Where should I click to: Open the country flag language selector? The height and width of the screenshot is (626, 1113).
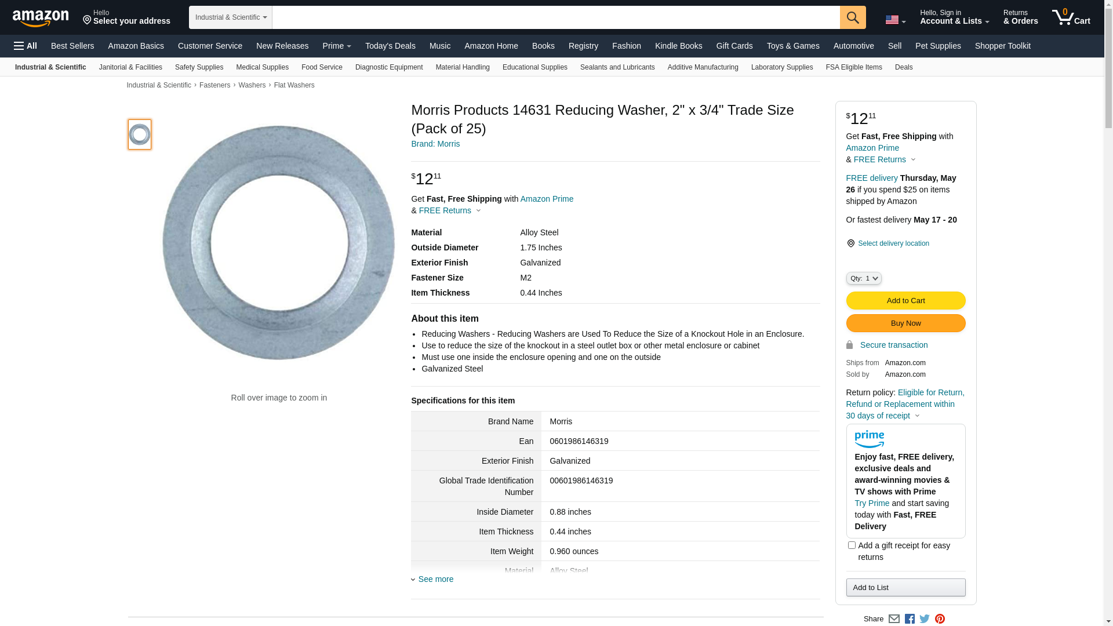pyautogui.click(x=895, y=20)
